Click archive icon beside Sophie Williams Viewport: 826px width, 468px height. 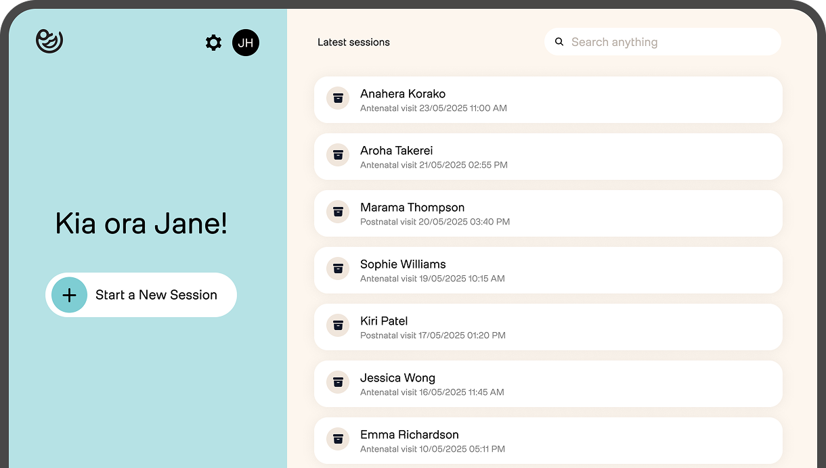tap(338, 268)
